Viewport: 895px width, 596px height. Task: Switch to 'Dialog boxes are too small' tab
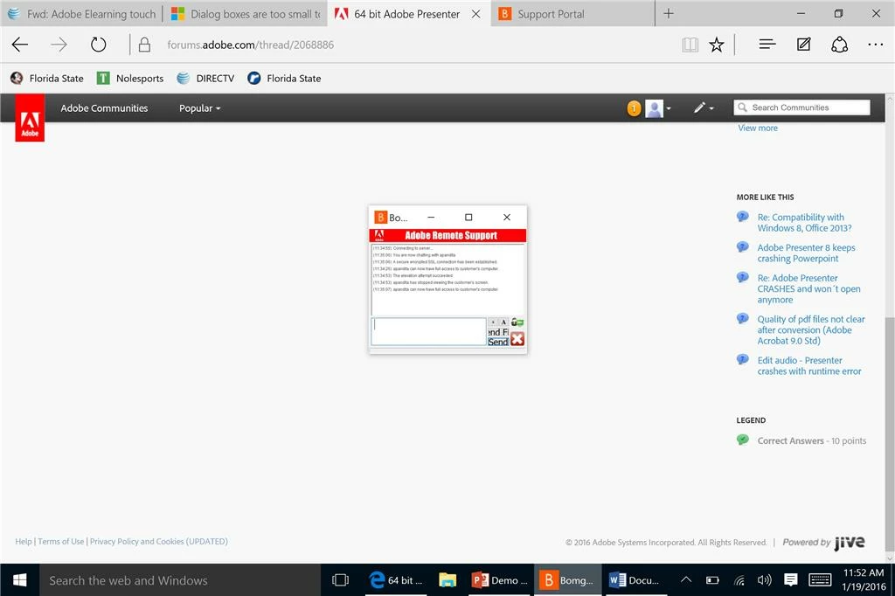point(246,14)
